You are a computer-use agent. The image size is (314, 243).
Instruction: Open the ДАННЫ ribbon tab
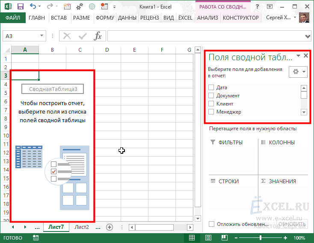tap(127, 18)
